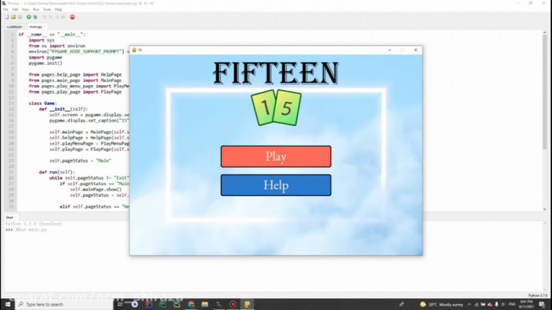Click the FIFTEEN title in game window
The image size is (552, 310).
click(275, 73)
